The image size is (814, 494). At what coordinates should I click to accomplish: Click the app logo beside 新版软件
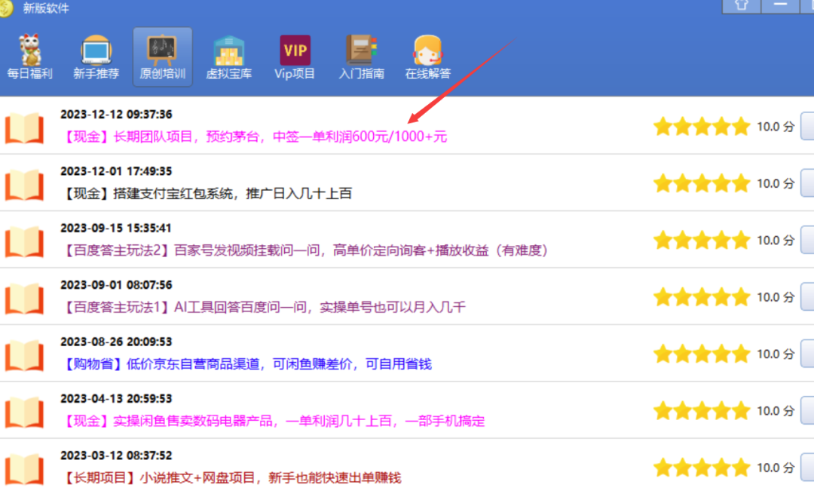click(7, 8)
